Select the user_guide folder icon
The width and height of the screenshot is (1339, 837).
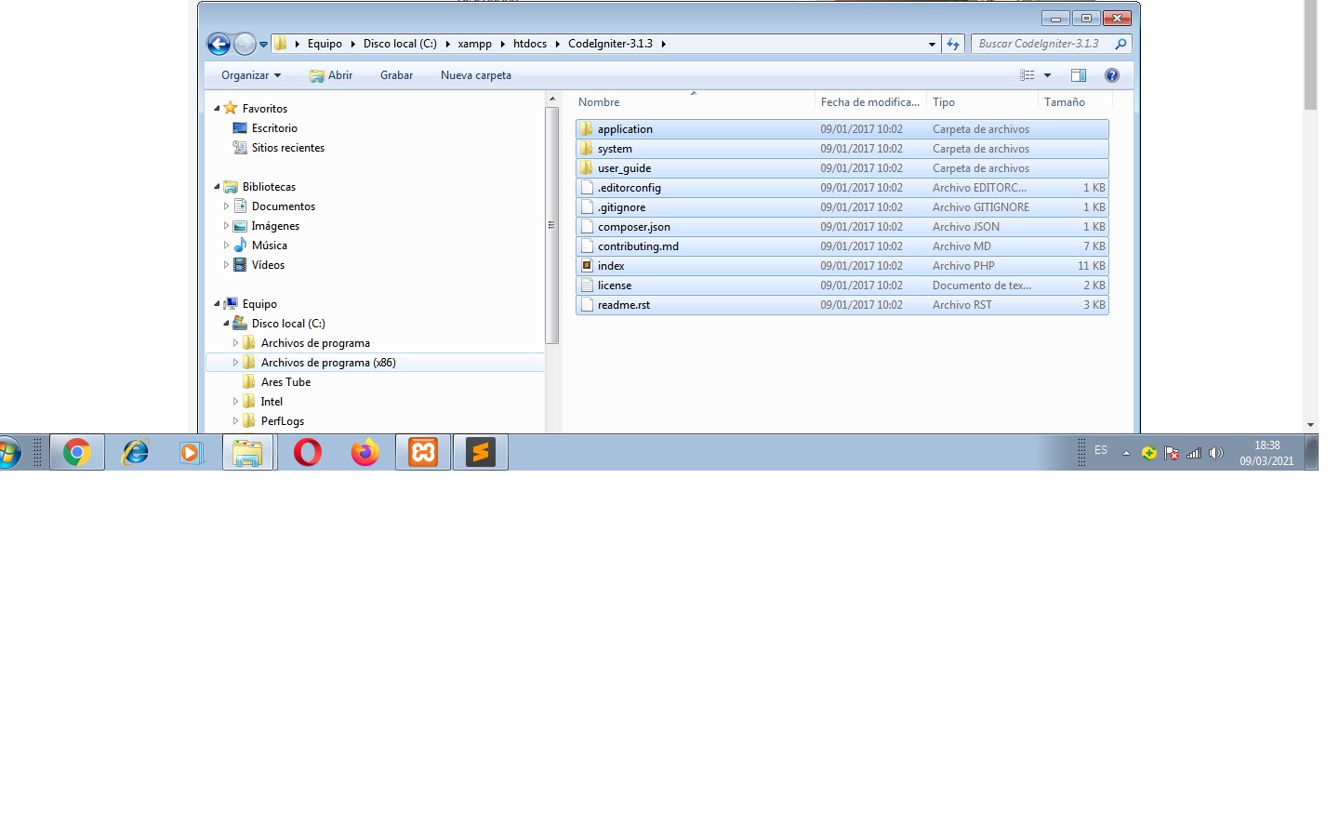(586, 168)
